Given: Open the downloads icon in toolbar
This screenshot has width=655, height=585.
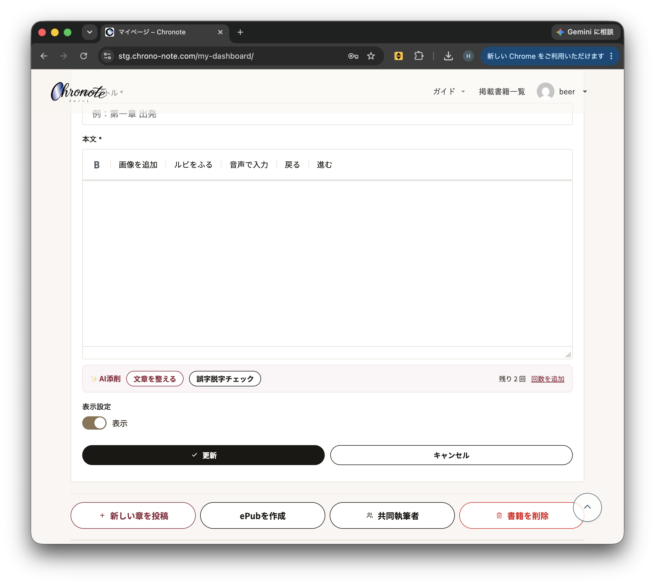Looking at the screenshot, I should 448,56.
